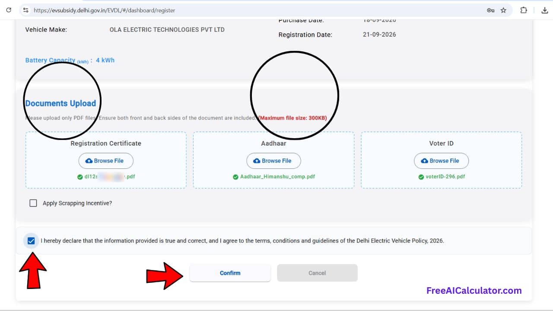Open saved password key icon
This screenshot has width=553, height=311.
click(x=490, y=10)
